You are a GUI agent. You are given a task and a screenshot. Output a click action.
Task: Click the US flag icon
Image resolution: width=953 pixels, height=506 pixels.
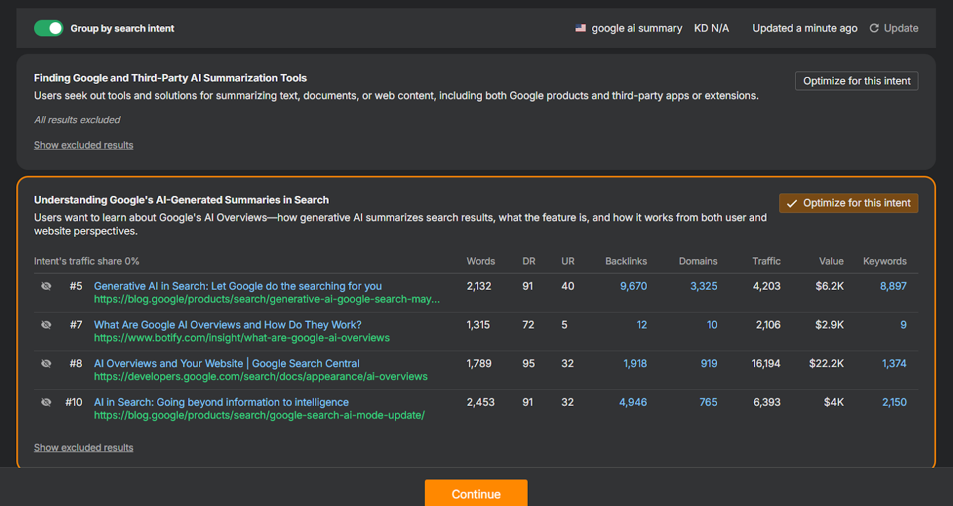[580, 28]
